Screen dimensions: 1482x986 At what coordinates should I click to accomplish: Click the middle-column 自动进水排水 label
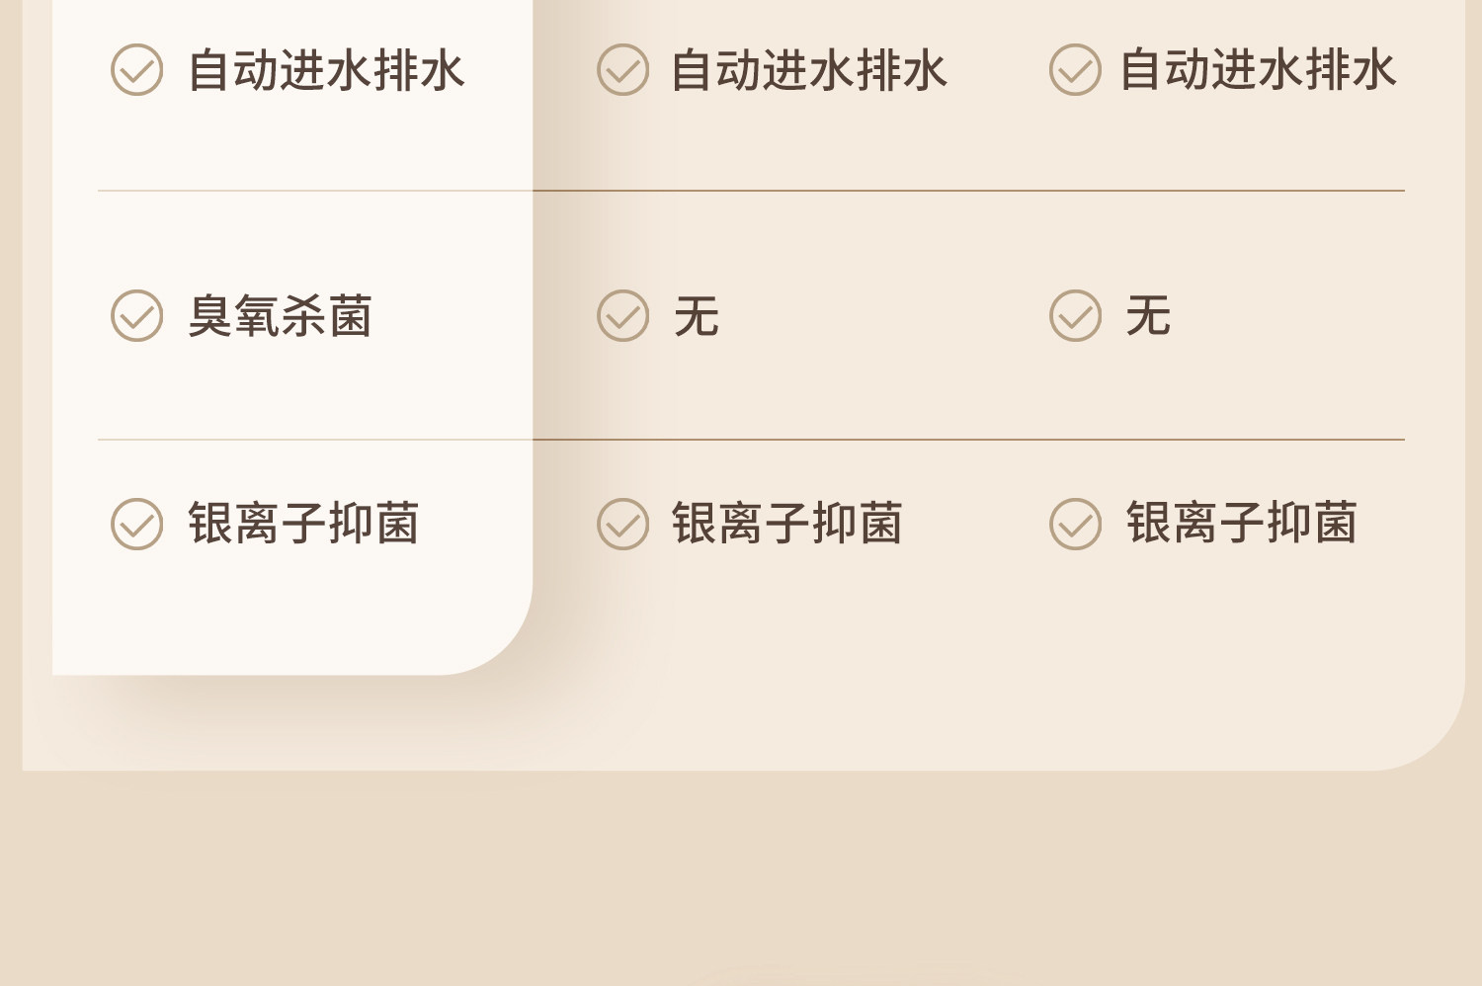tap(809, 71)
